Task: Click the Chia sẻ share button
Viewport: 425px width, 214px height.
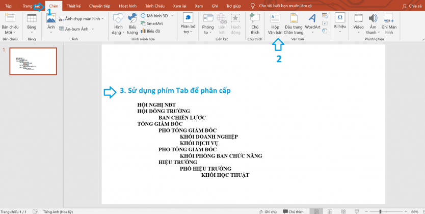Action: click(412, 6)
